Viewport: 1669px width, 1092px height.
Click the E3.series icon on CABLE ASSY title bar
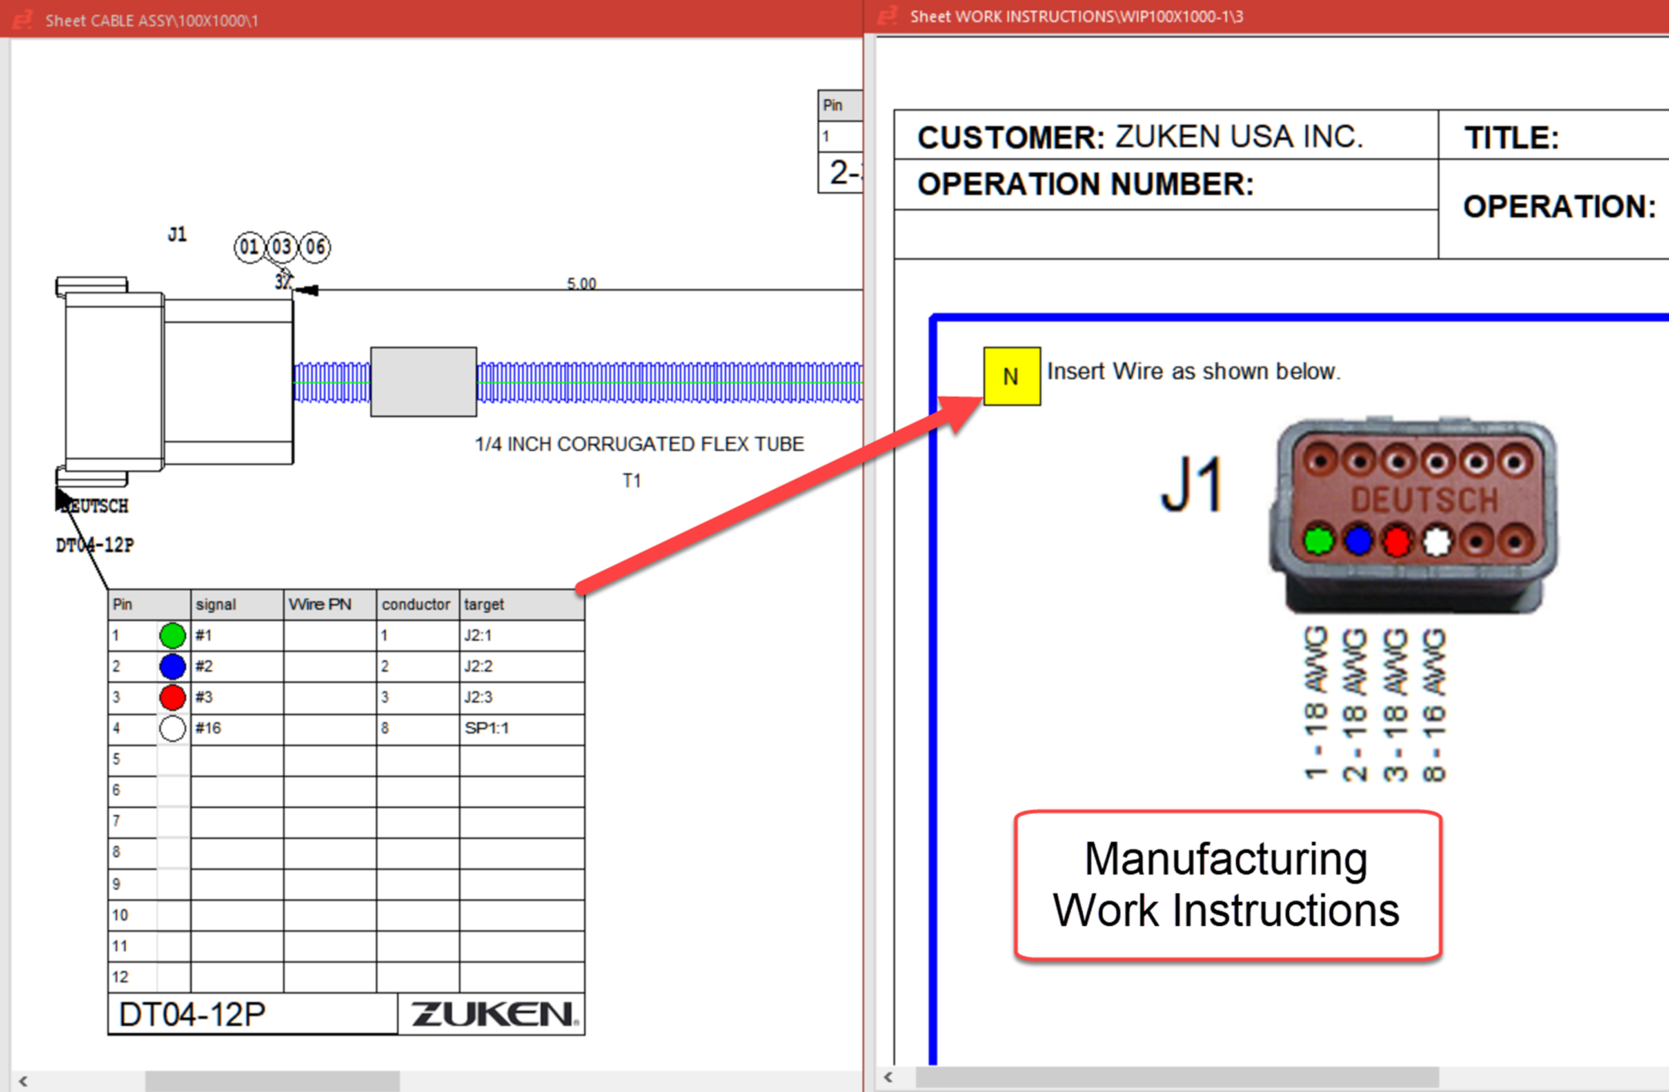tap(22, 16)
